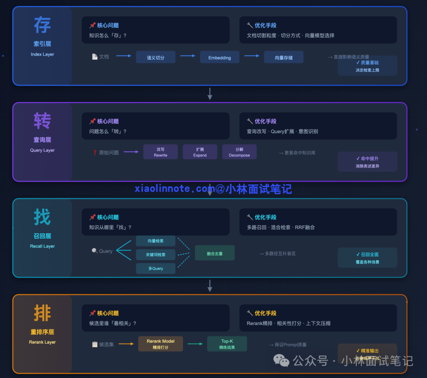Click the Top-K 精炼结果 step
Image resolution: width=427 pixels, height=378 pixels.
click(x=227, y=344)
